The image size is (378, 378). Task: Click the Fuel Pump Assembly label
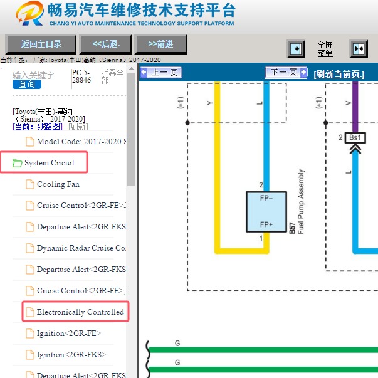[301, 201]
